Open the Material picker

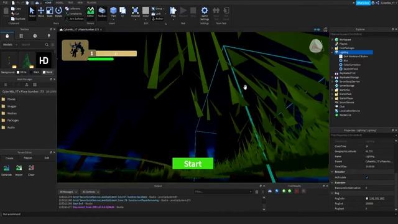[x=136, y=12]
